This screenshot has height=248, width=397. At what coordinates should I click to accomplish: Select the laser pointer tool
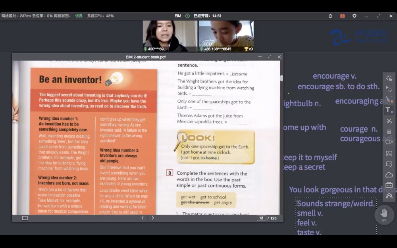click(x=389, y=78)
